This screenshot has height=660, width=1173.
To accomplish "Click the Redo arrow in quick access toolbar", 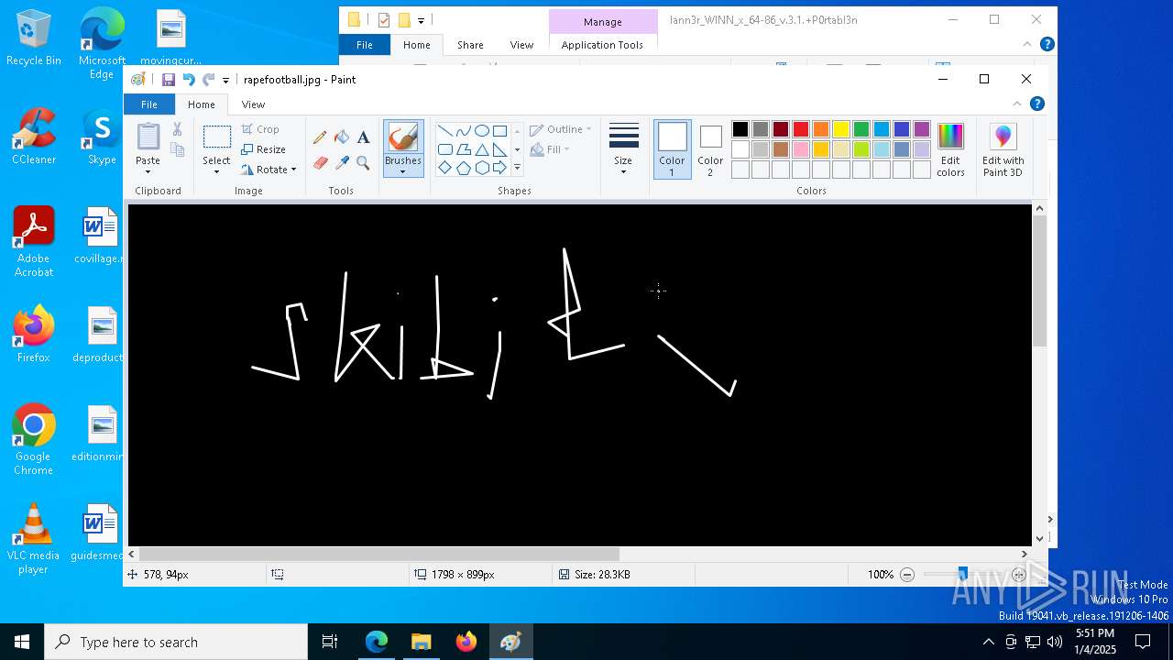I will point(209,80).
